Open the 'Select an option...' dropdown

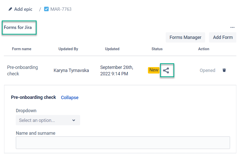(x=48, y=120)
